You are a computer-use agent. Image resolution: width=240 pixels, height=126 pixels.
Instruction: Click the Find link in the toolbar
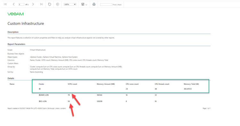coord(114,5)
